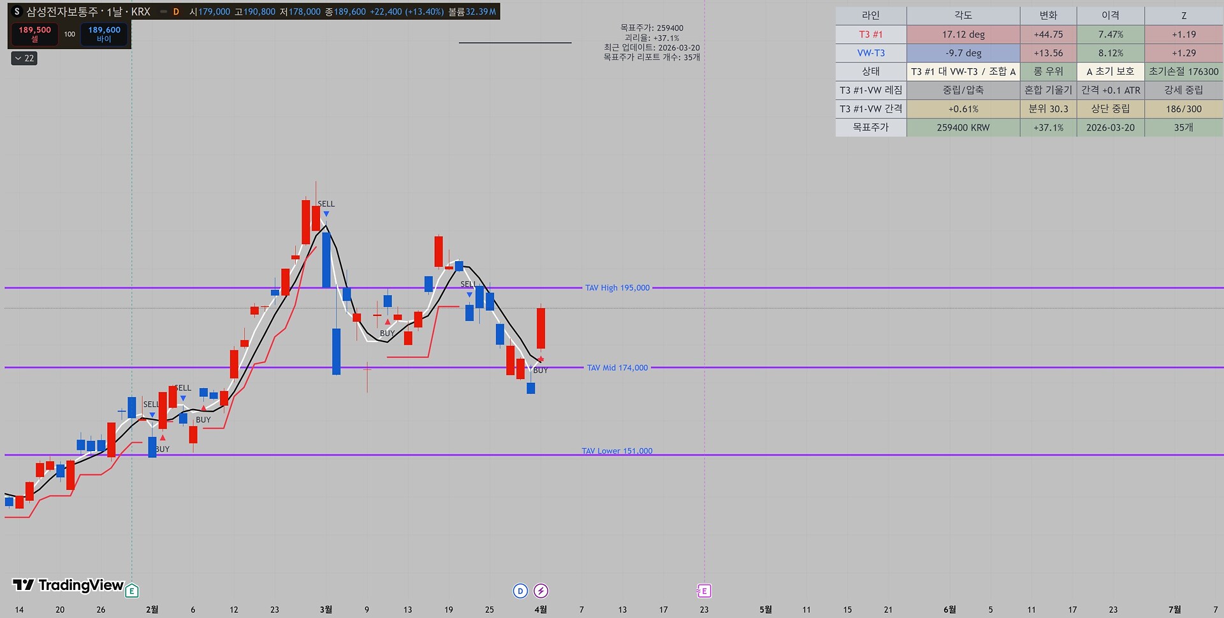Click the +0.61% gap cell
Viewport: 1224px width, 618px height.
click(x=963, y=109)
